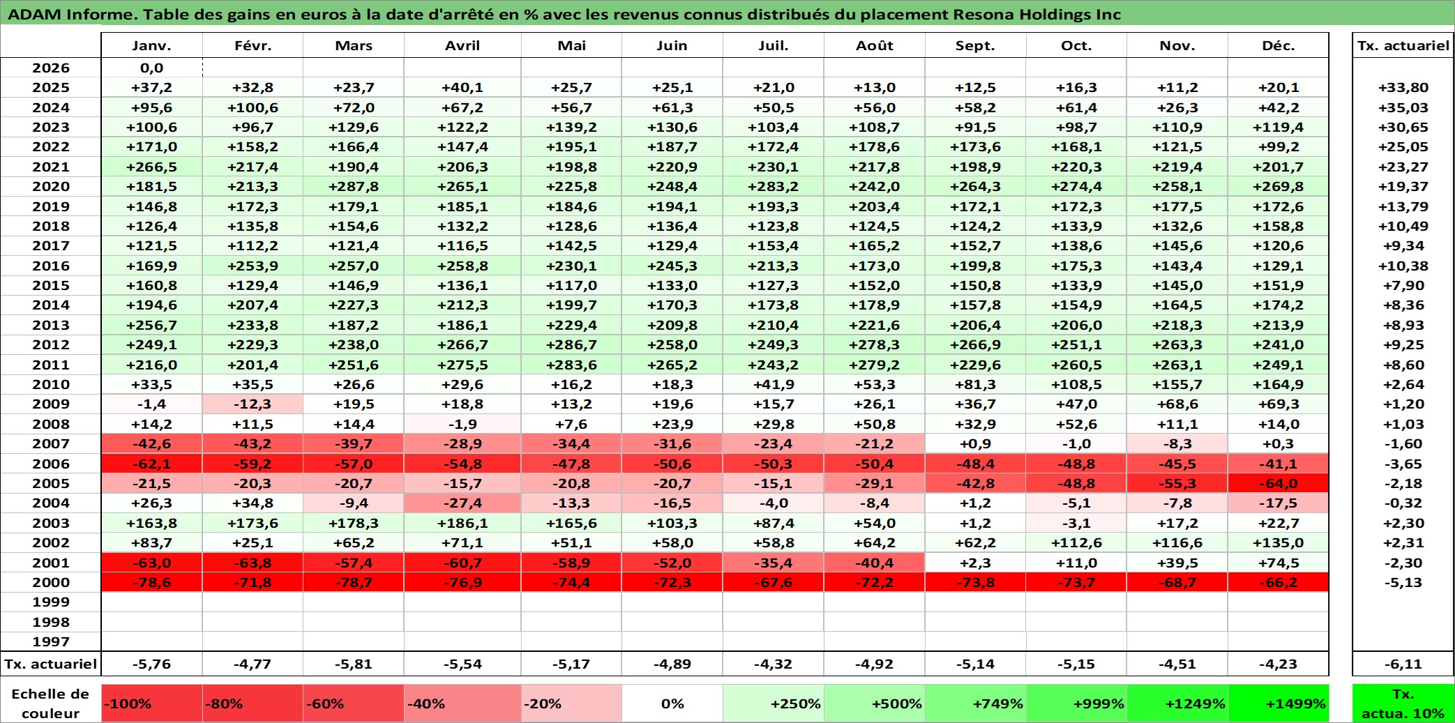Click the 2015 row label
The image size is (1455, 723).
coord(51,285)
